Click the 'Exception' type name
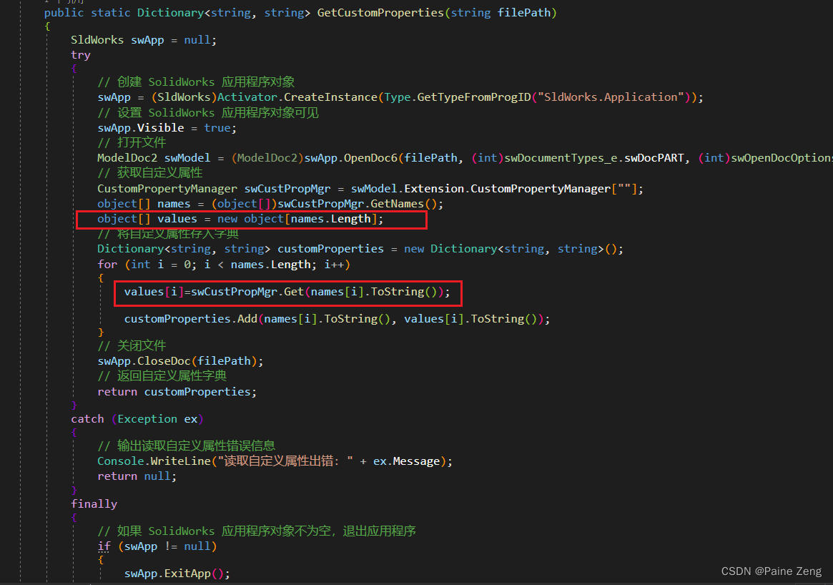Screen dimensions: 833x585 point(147,419)
